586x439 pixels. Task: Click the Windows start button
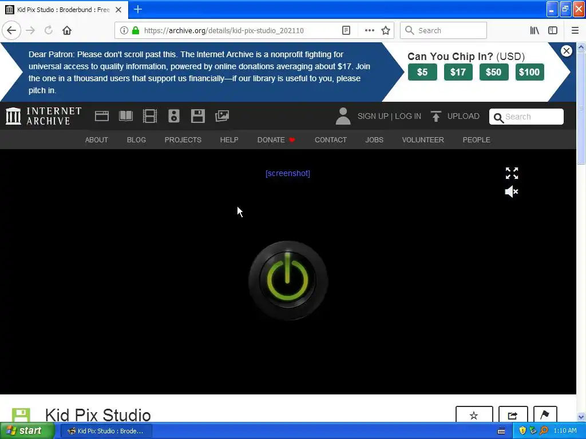coord(27,431)
